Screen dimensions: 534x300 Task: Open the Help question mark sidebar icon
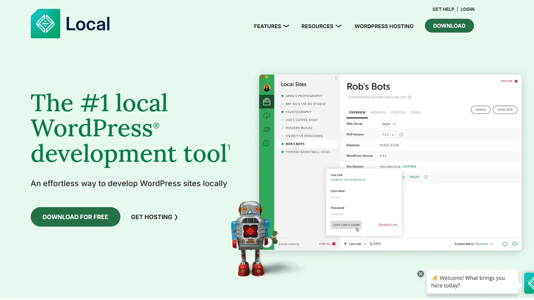267,143
